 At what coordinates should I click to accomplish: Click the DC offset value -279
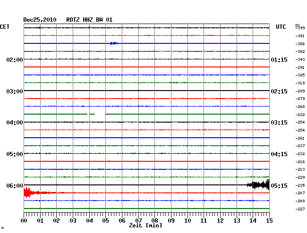[x=300, y=99]
